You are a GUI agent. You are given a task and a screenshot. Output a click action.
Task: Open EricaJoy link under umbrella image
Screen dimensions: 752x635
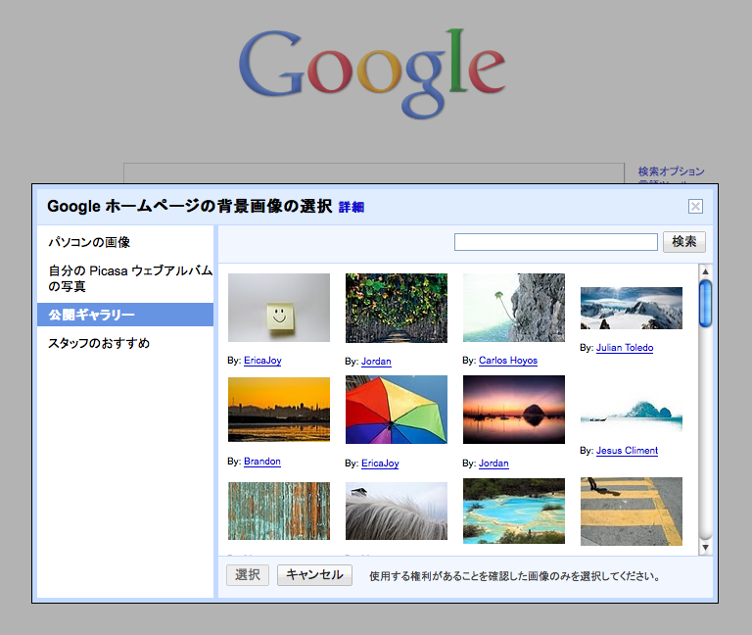(380, 464)
